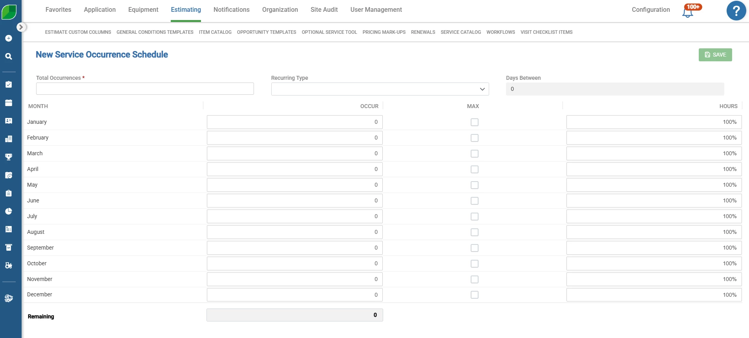Check the Max box for September
This screenshot has height=338, width=749.
475,248
